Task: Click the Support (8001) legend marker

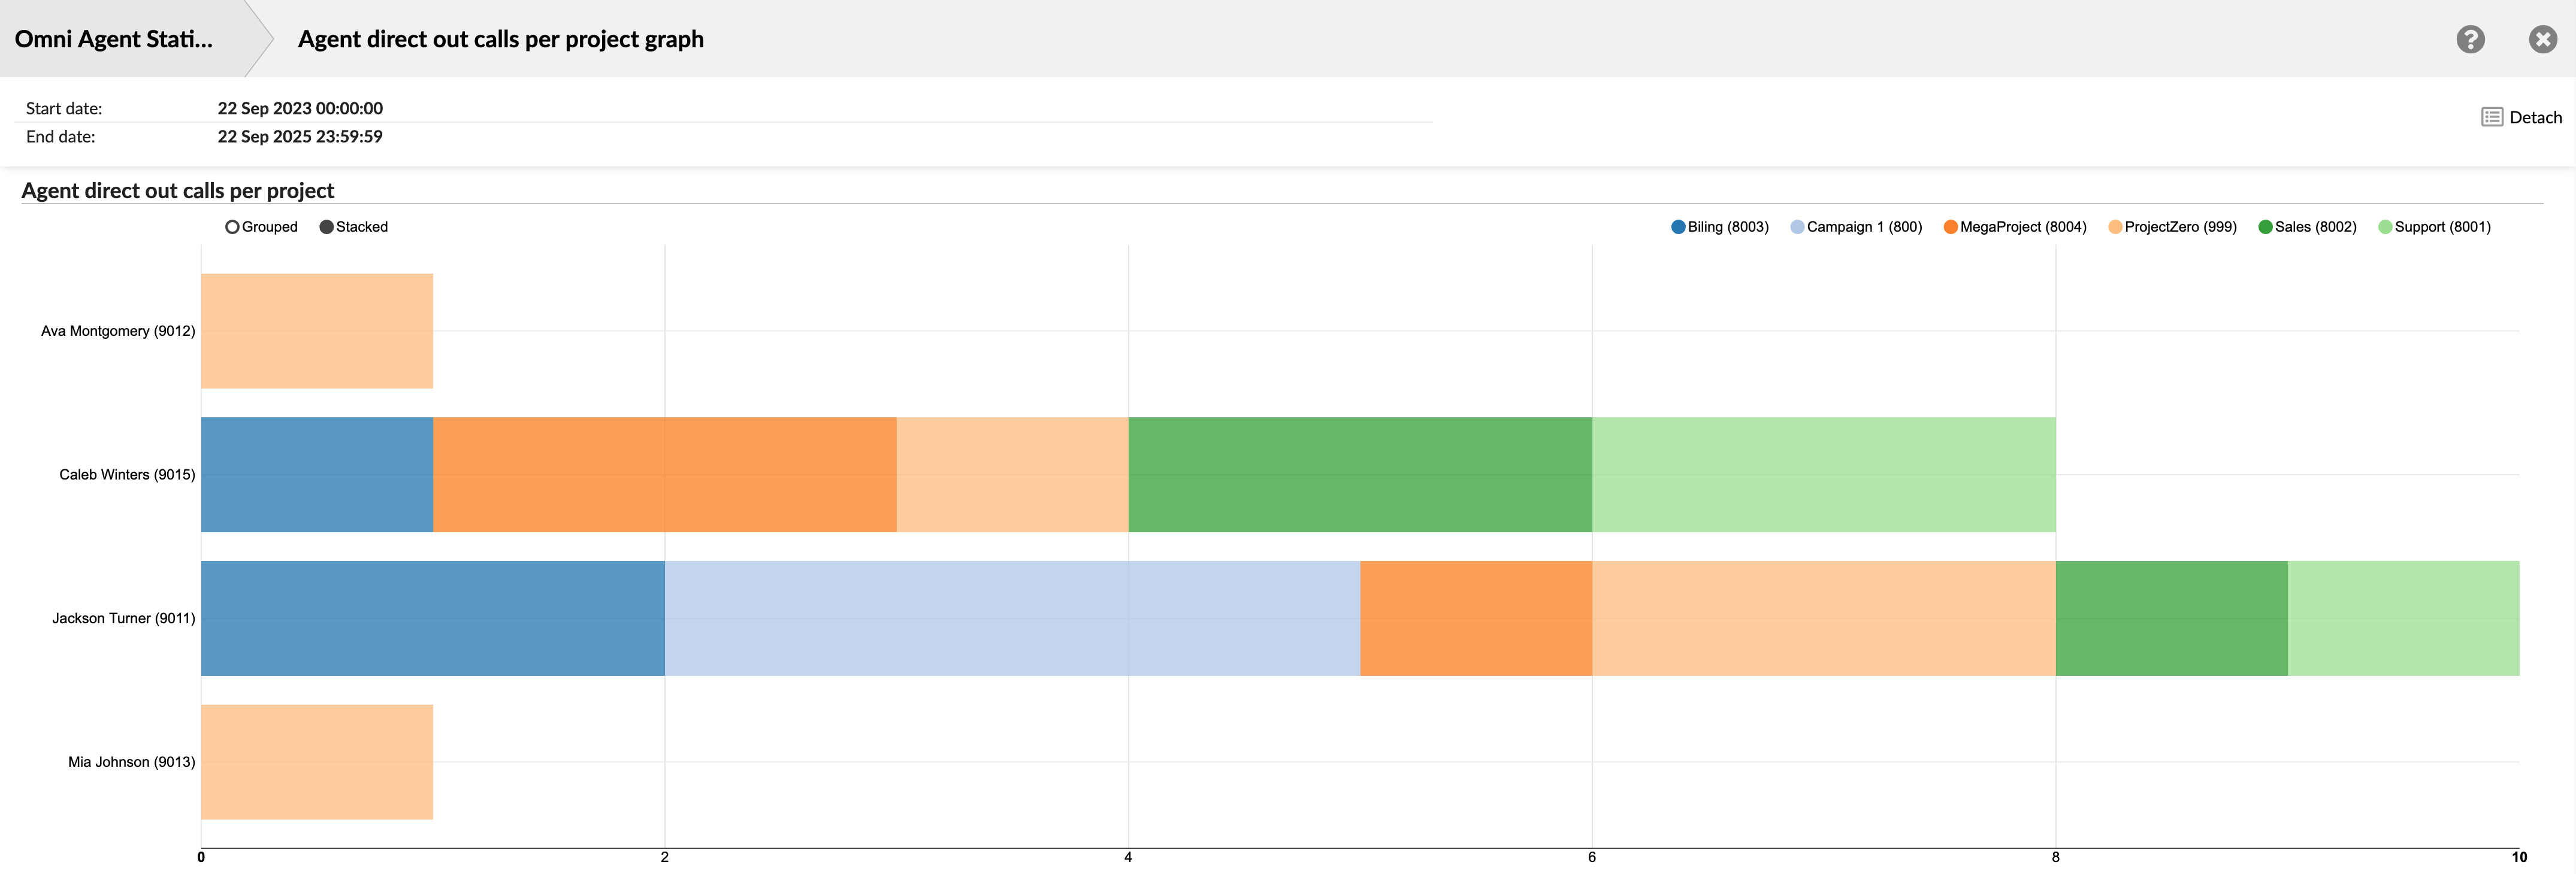Action: (x=2386, y=227)
